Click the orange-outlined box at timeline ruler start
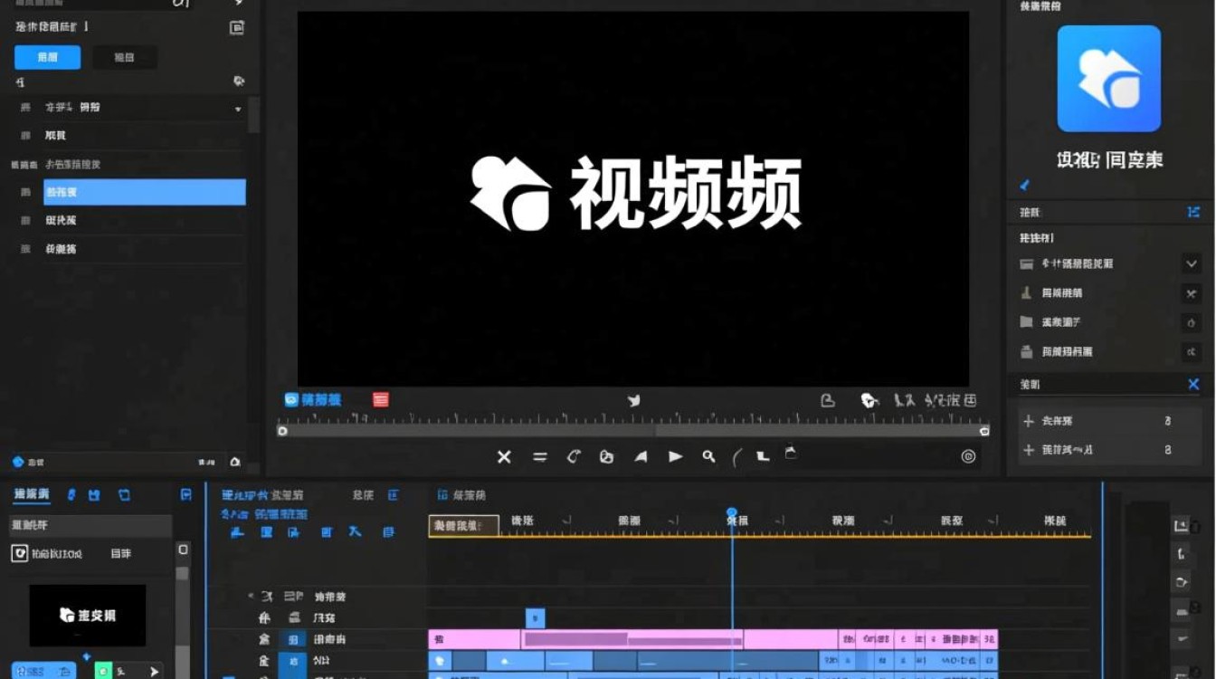Image resolution: width=1216 pixels, height=679 pixels. 463,526
